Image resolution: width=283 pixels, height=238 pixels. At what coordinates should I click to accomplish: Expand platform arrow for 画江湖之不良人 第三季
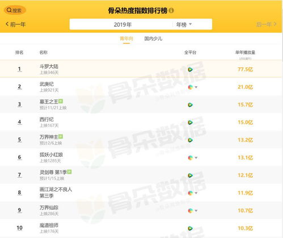point(196,193)
